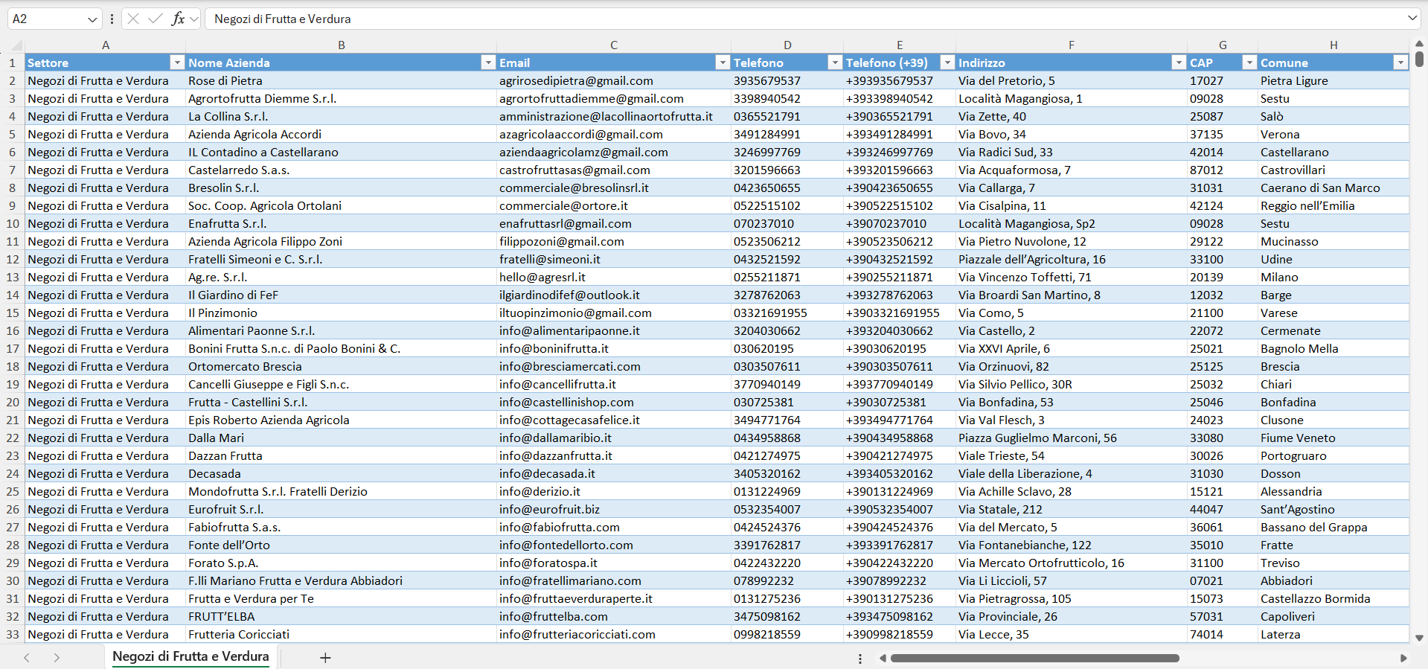Screen dimensions: 1428x669
Task: Click the horizontal scroll right arrow
Action: tap(1403, 658)
